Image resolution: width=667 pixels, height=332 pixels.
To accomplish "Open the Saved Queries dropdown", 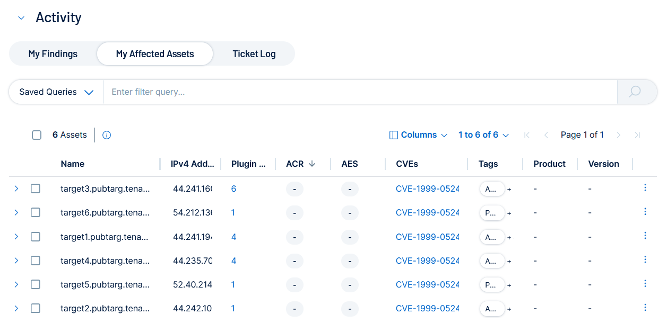I will tap(56, 92).
